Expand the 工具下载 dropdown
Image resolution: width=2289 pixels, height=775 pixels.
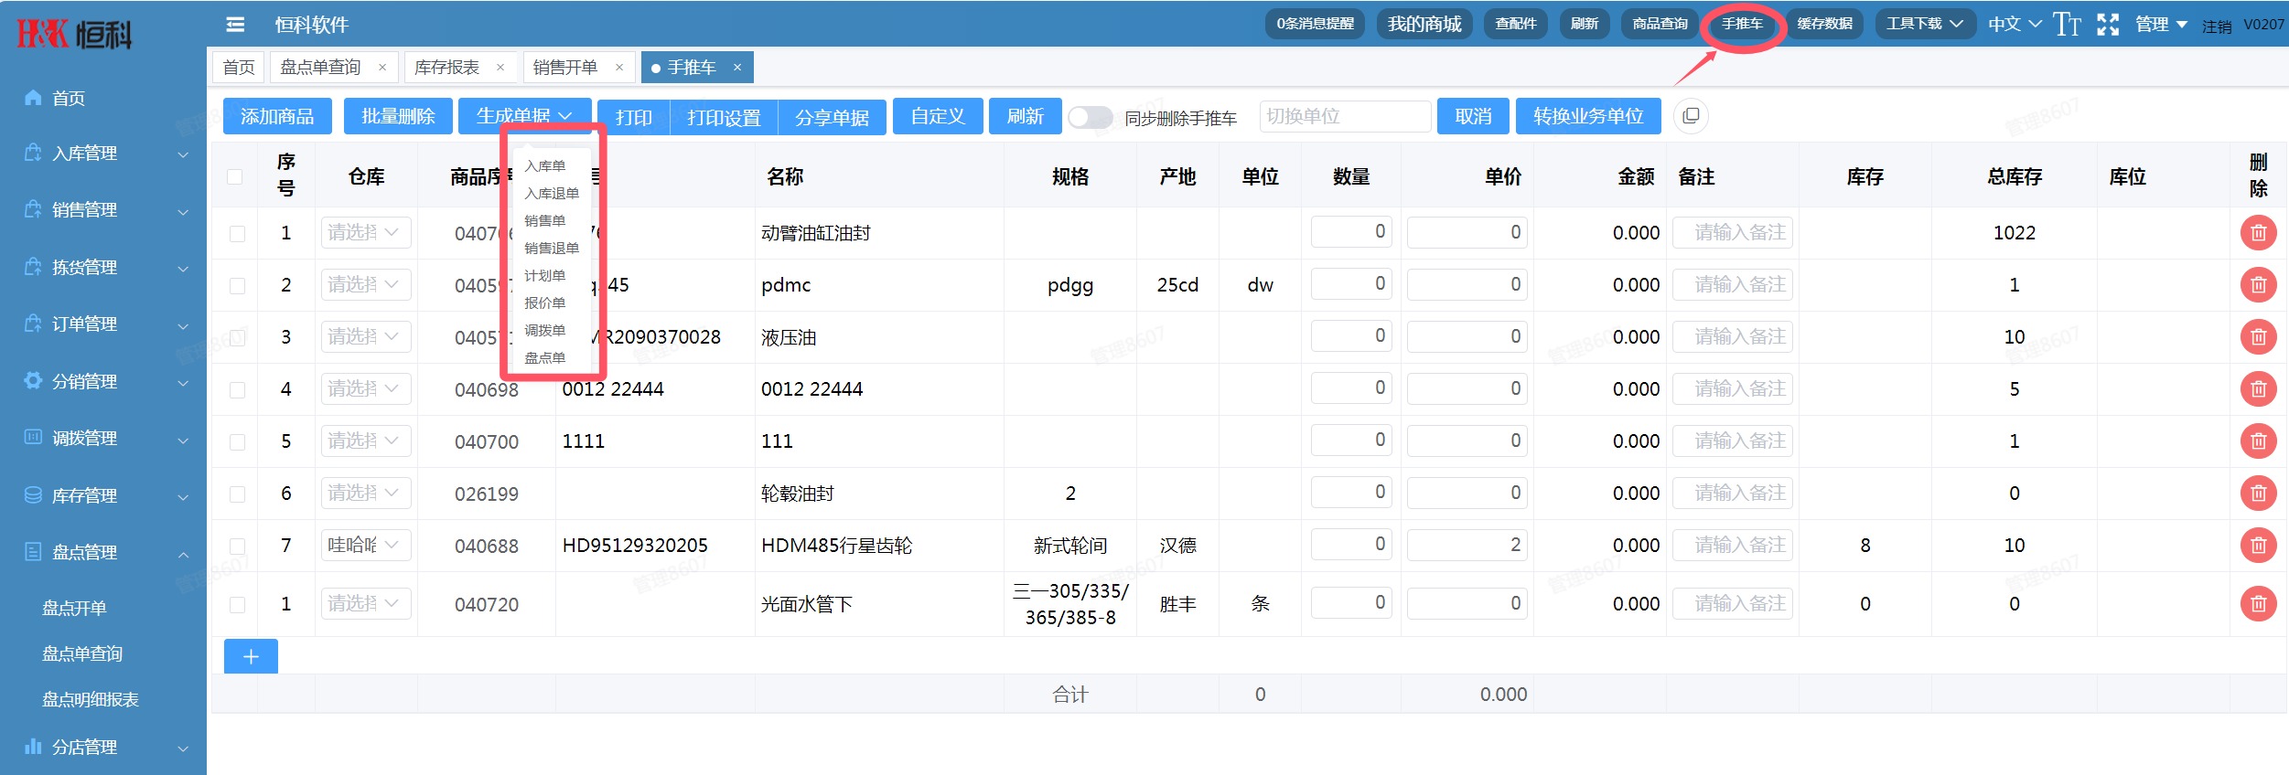click(x=1924, y=24)
